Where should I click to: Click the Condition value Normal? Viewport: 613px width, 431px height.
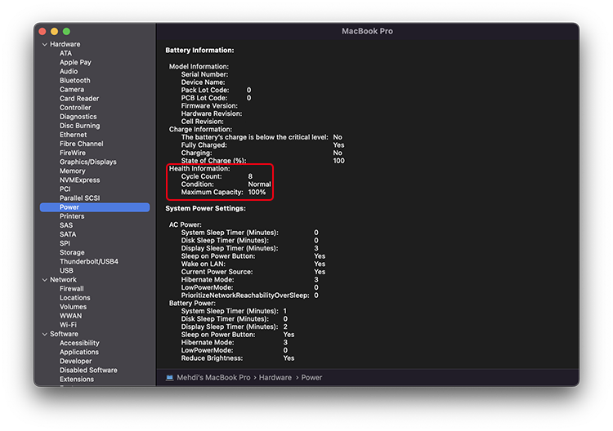pos(259,184)
